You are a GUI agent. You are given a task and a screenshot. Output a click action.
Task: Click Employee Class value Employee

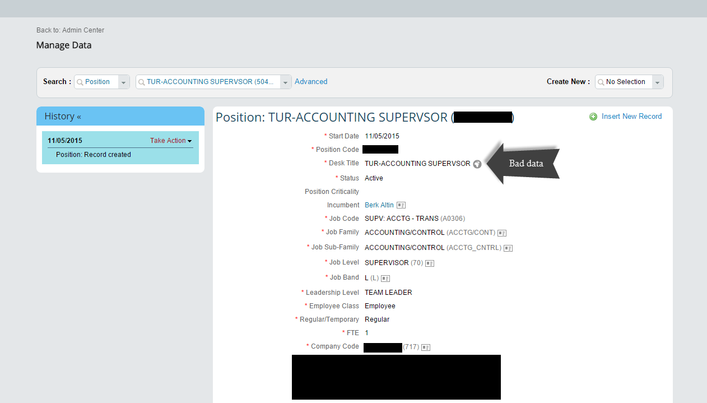coord(380,306)
